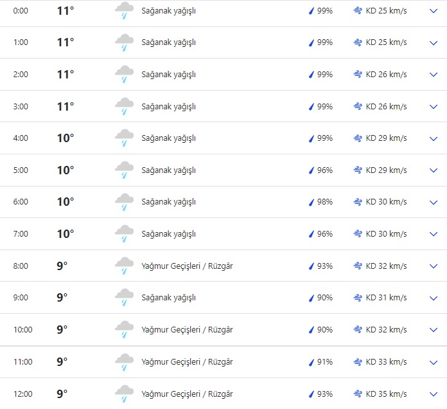
Task: Click the wind icon in the 12:00 row
Action: 358,394
